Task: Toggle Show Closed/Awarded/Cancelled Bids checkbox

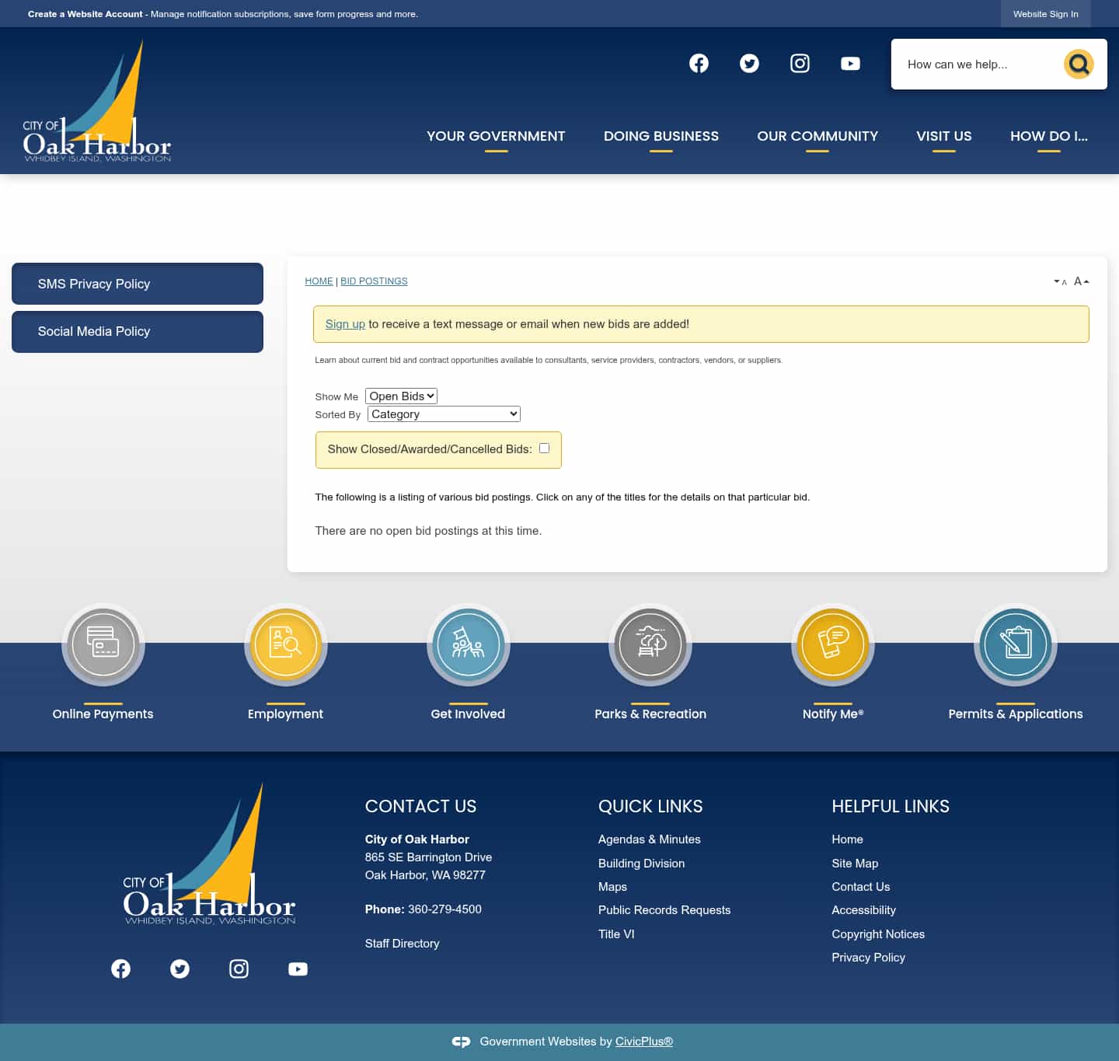Action: coord(544,448)
